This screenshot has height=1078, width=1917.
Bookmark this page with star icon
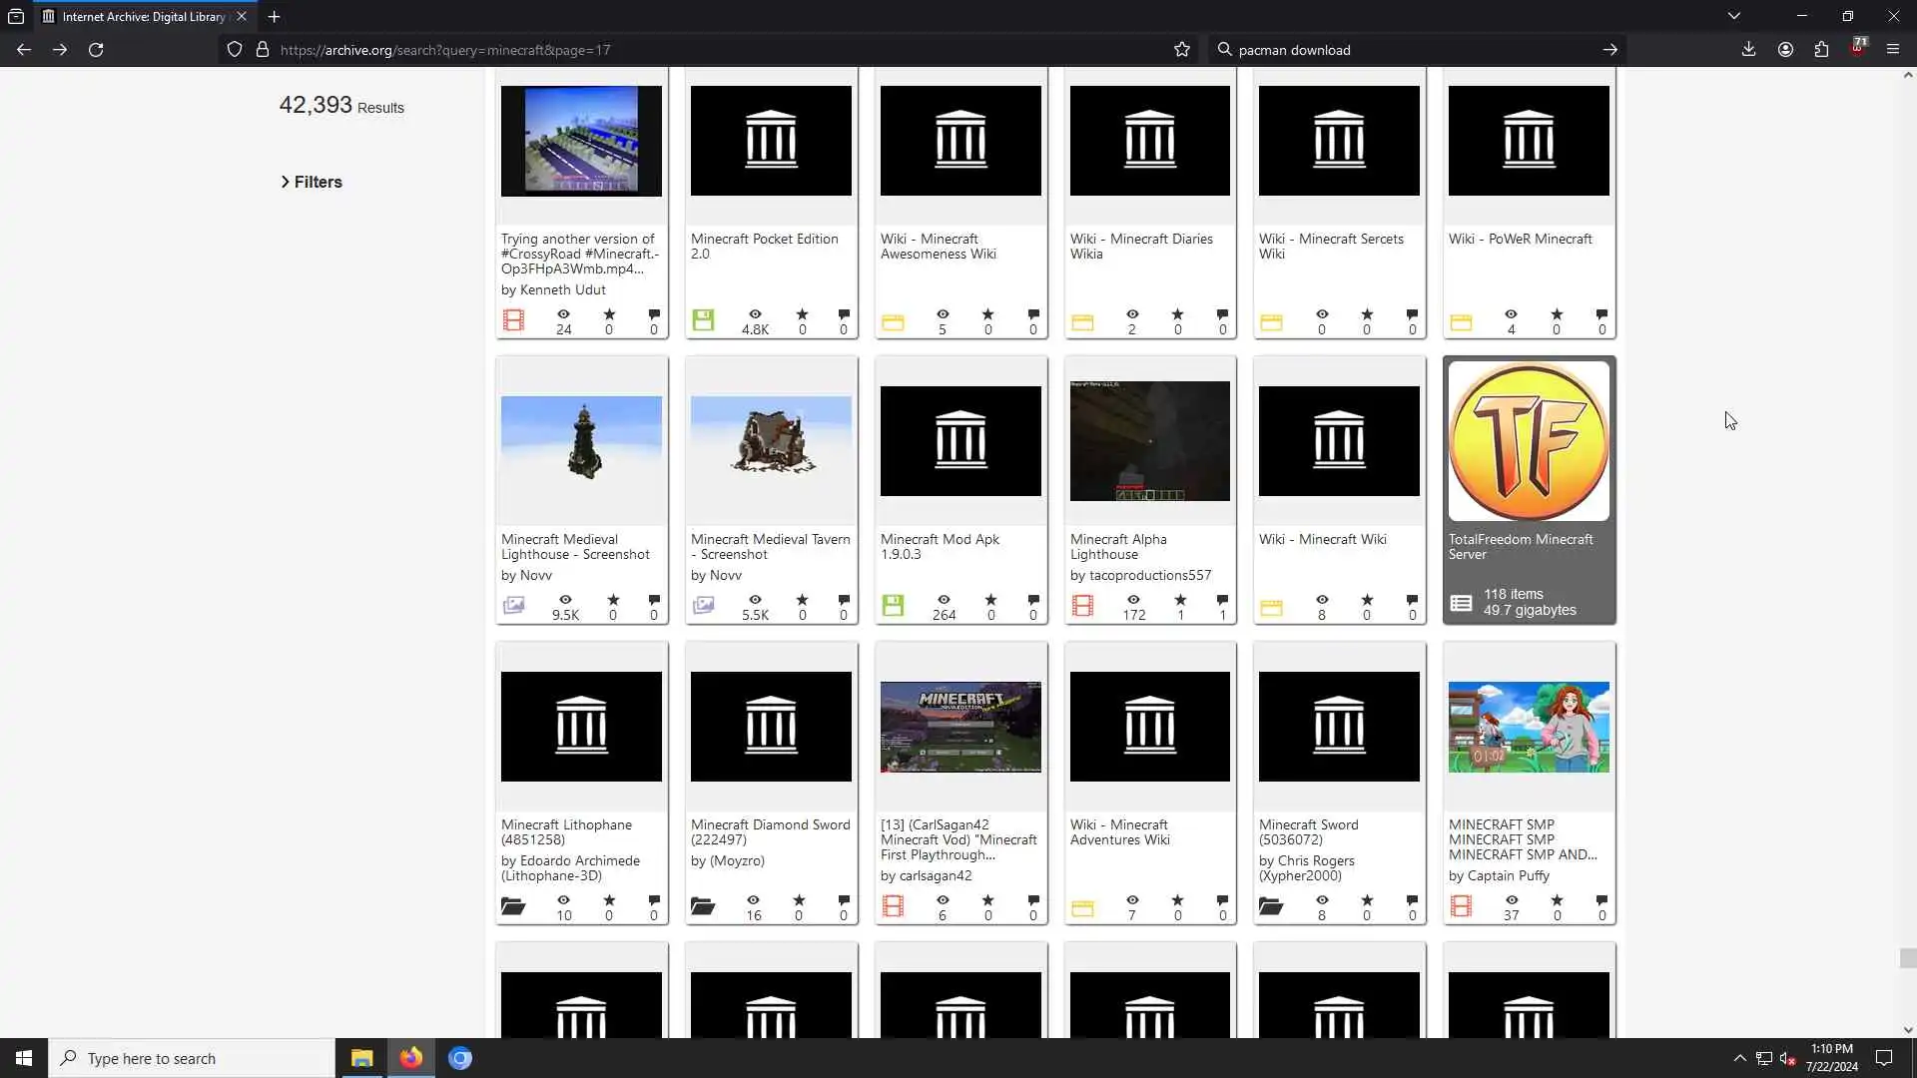1182,50
